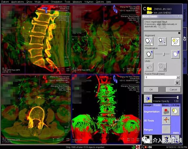
Task: Open the Angio side tab
Action: pyautogui.click(x=185, y=62)
